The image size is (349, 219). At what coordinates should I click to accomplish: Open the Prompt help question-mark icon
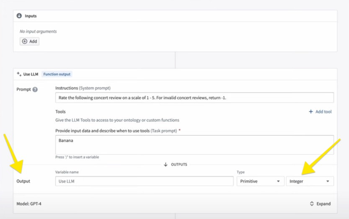(35, 90)
